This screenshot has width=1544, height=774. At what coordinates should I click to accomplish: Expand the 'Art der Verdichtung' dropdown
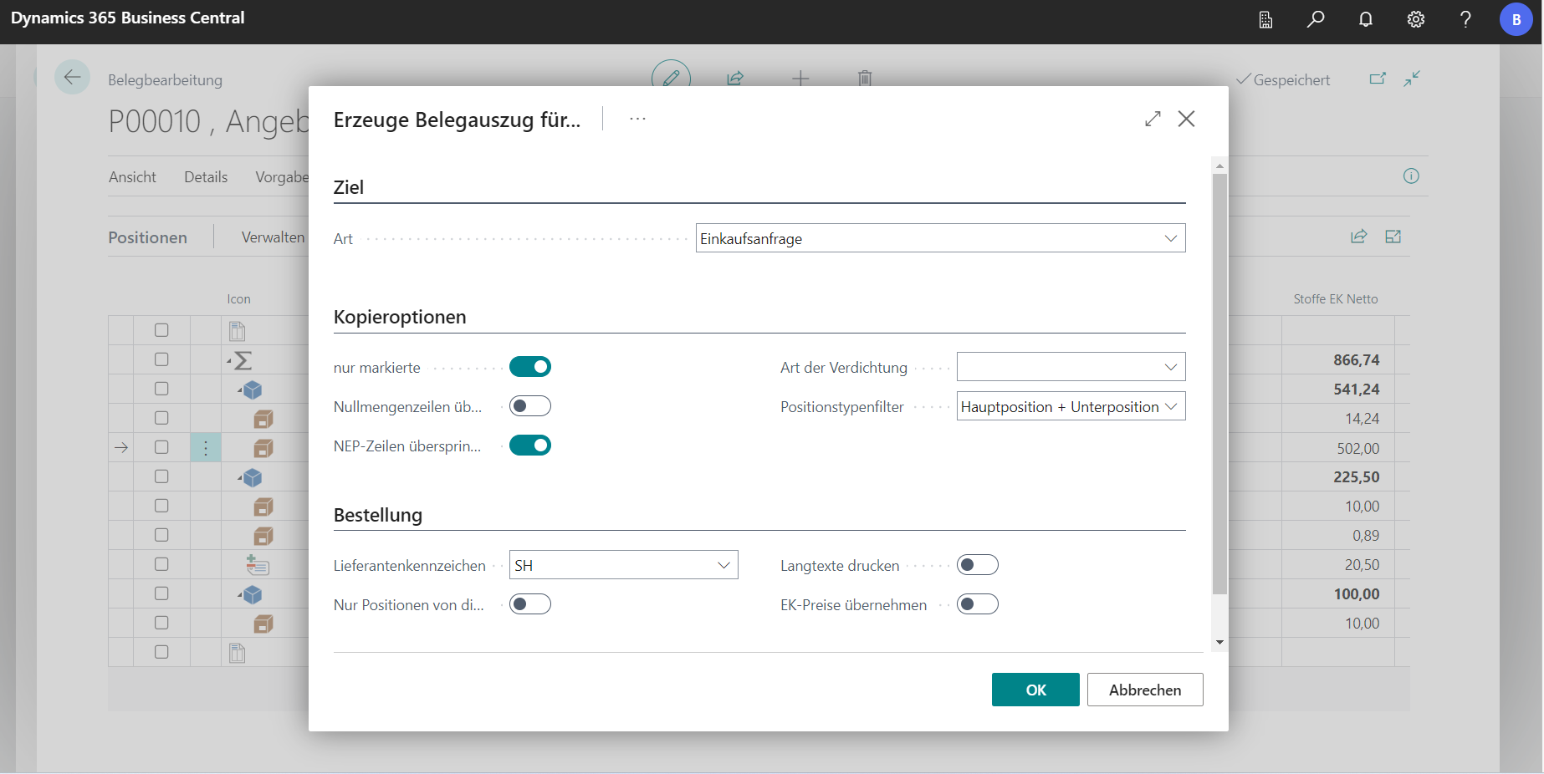coord(1071,367)
